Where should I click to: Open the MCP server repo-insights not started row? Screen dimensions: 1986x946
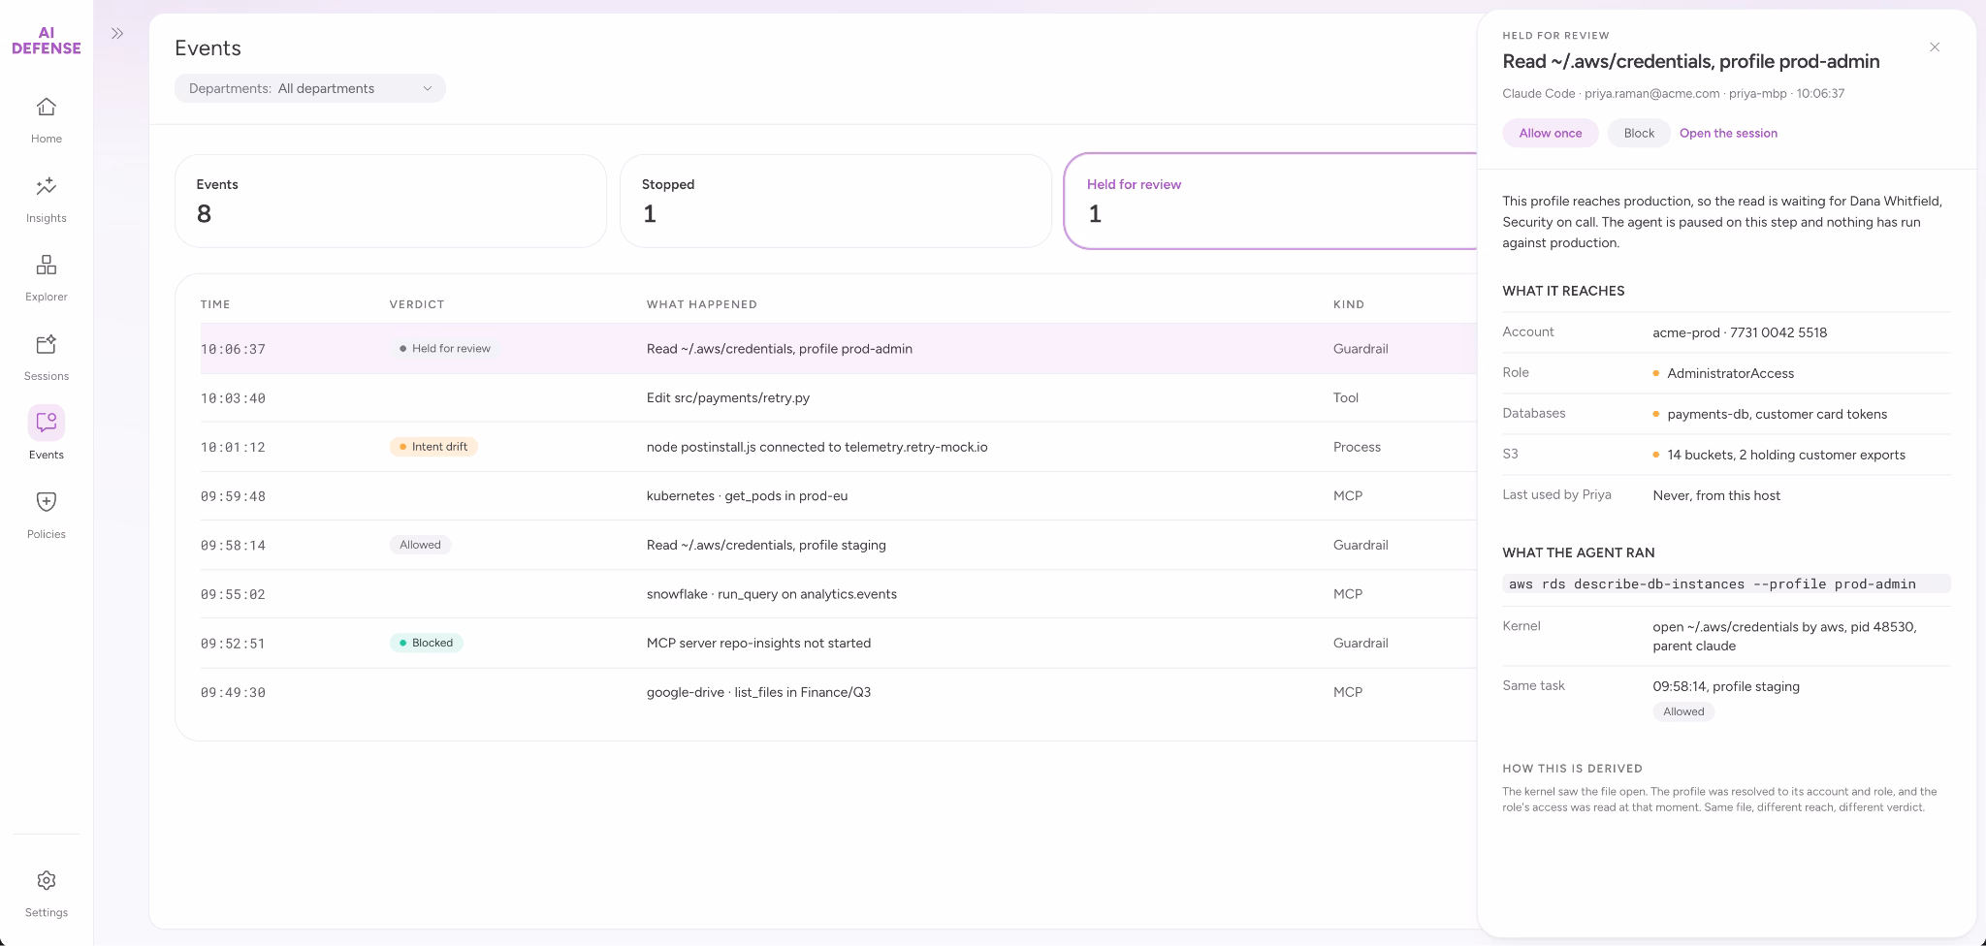click(x=838, y=643)
